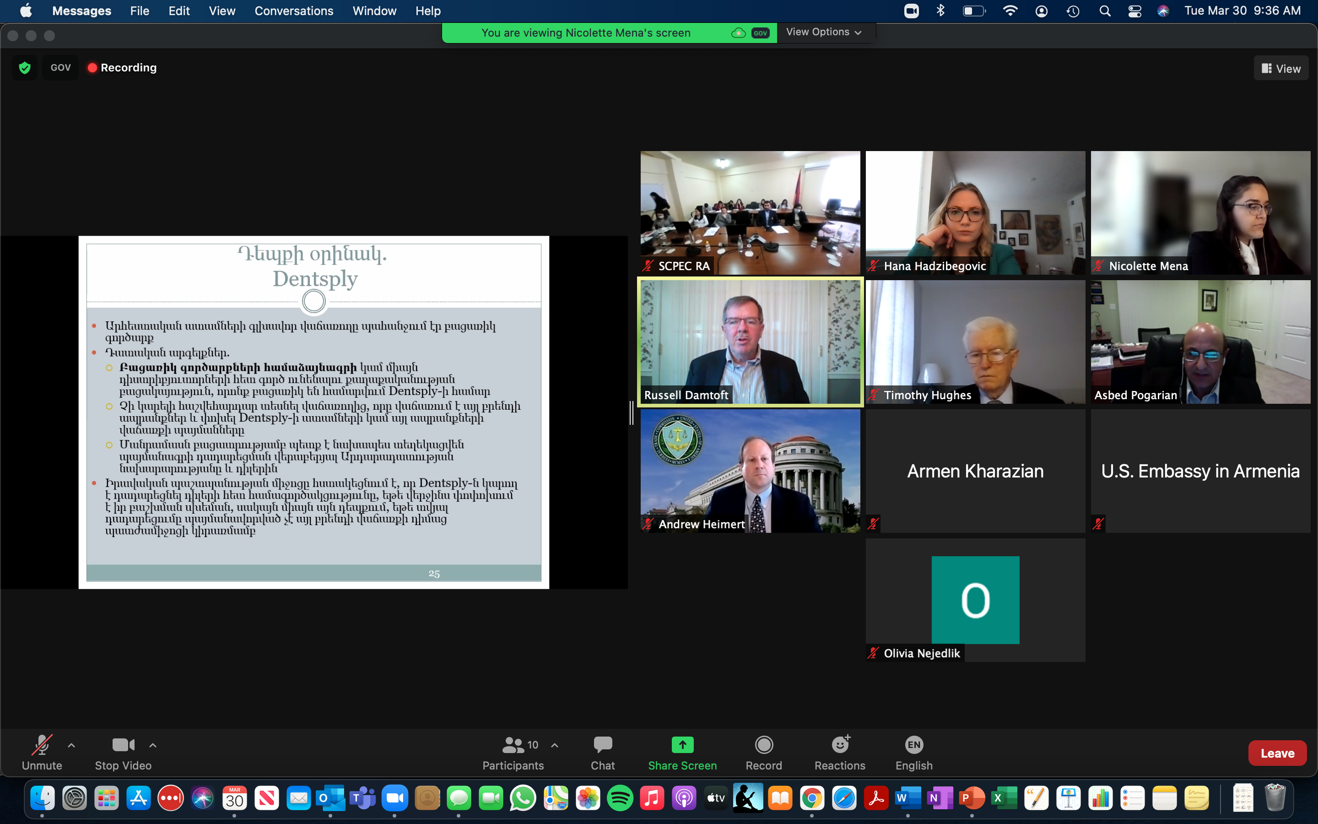Click the Reactions smiley icon
This screenshot has width=1318, height=824.
point(839,745)
